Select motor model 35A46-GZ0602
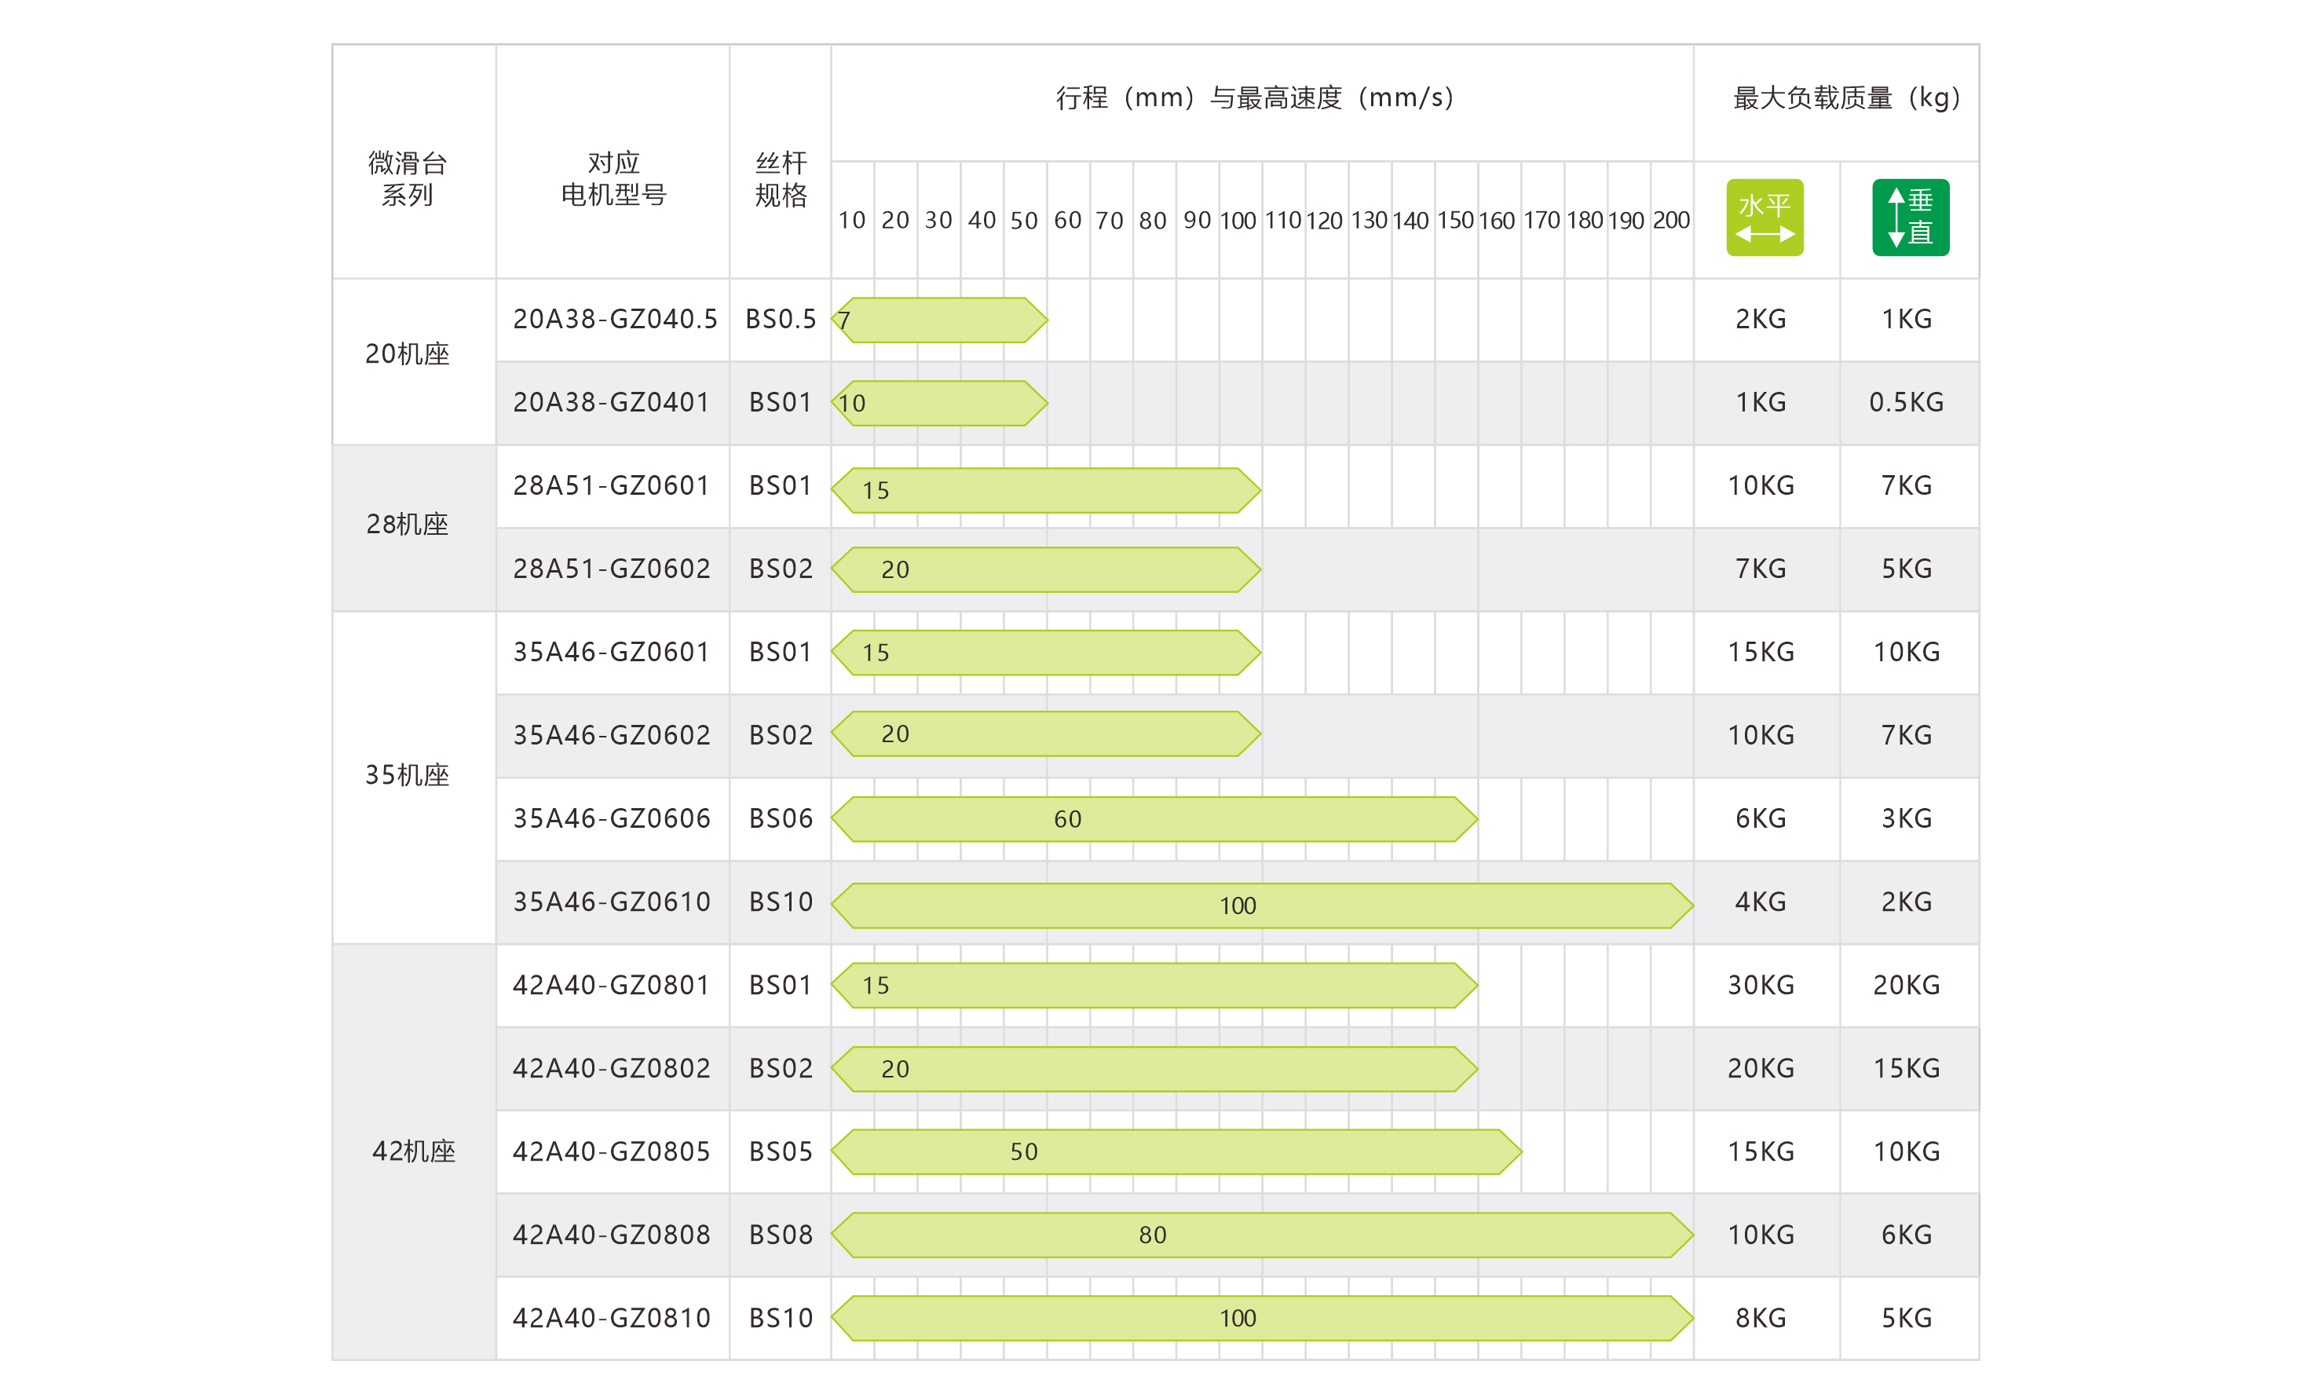 click(611, 735)
